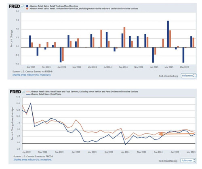Click fred.stlouisfed.org text on top chart
The image size is (202, 169).
click(x=168, y=76)
